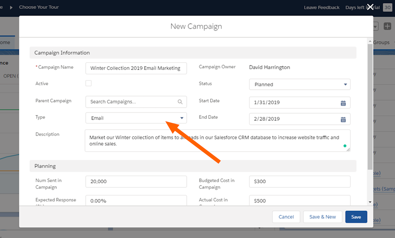Click the Parent Campaign search magnifier icon
The image size is (395, 238).
coord(180,102)
